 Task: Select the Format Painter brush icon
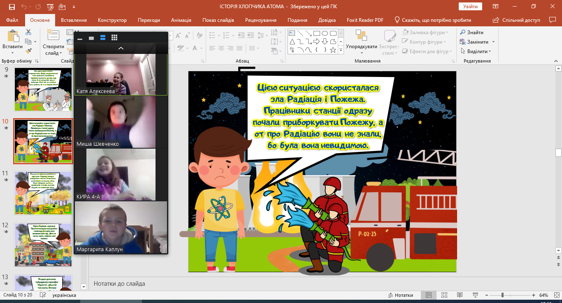pos(28,51)
